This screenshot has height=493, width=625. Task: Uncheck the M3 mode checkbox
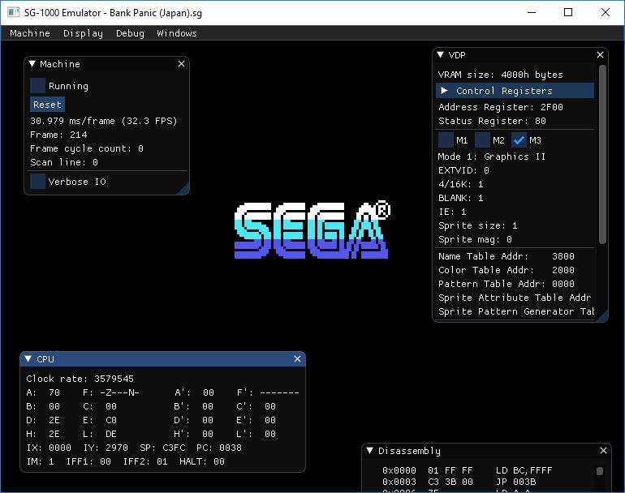pos(519,140)
